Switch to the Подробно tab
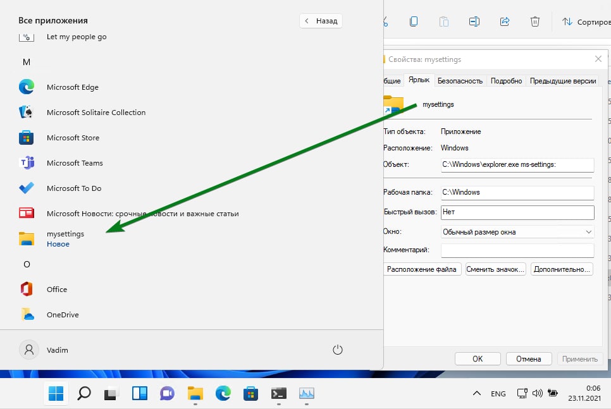The height and width of the screenshot is (409, 611). 506,81
